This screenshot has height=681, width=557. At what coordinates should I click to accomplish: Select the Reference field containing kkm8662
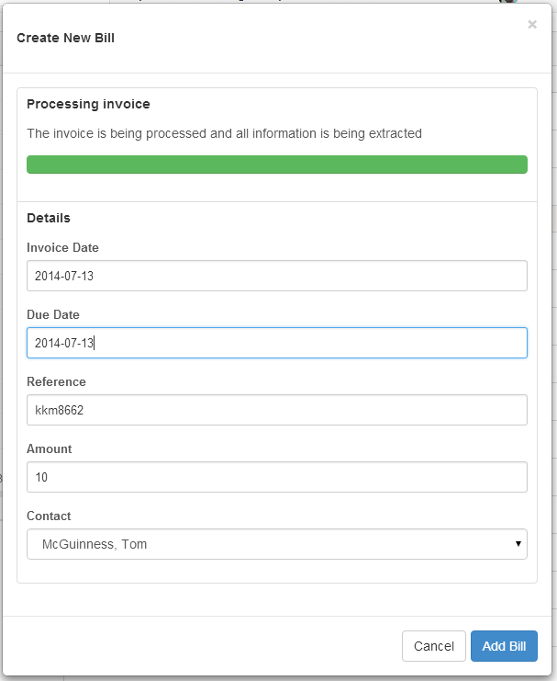(276, 410)
